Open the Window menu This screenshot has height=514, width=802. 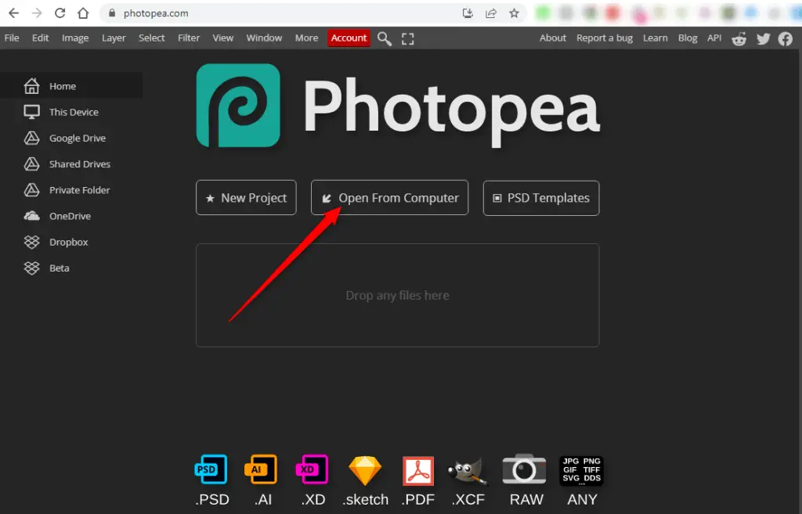(x=264, y=38)
